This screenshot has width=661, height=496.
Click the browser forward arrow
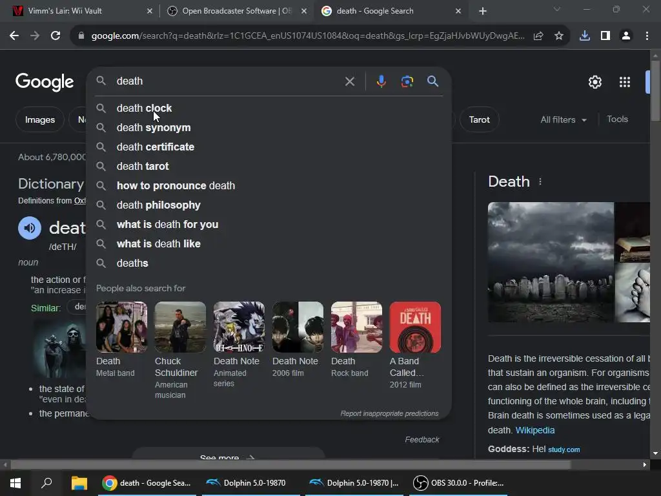pyautogui.click(x=35, y=36)
